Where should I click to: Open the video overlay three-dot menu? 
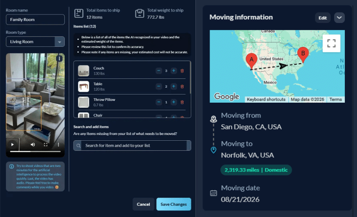[x=59, y=59]
